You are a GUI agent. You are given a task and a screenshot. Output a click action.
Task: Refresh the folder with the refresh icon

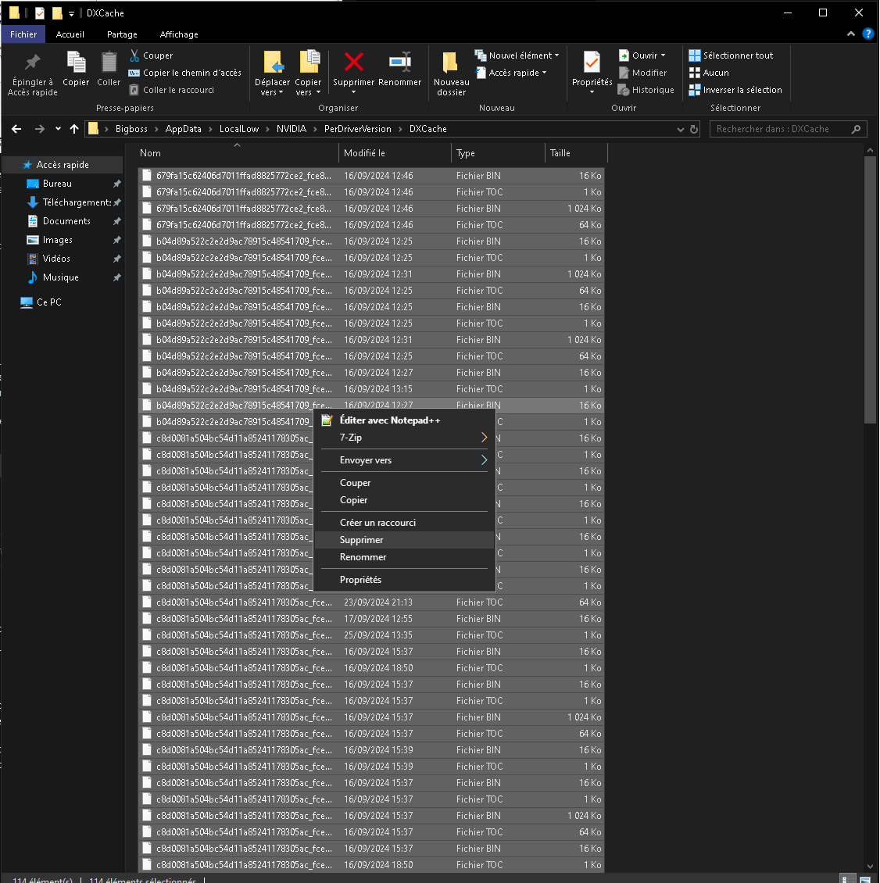[695, 129]
